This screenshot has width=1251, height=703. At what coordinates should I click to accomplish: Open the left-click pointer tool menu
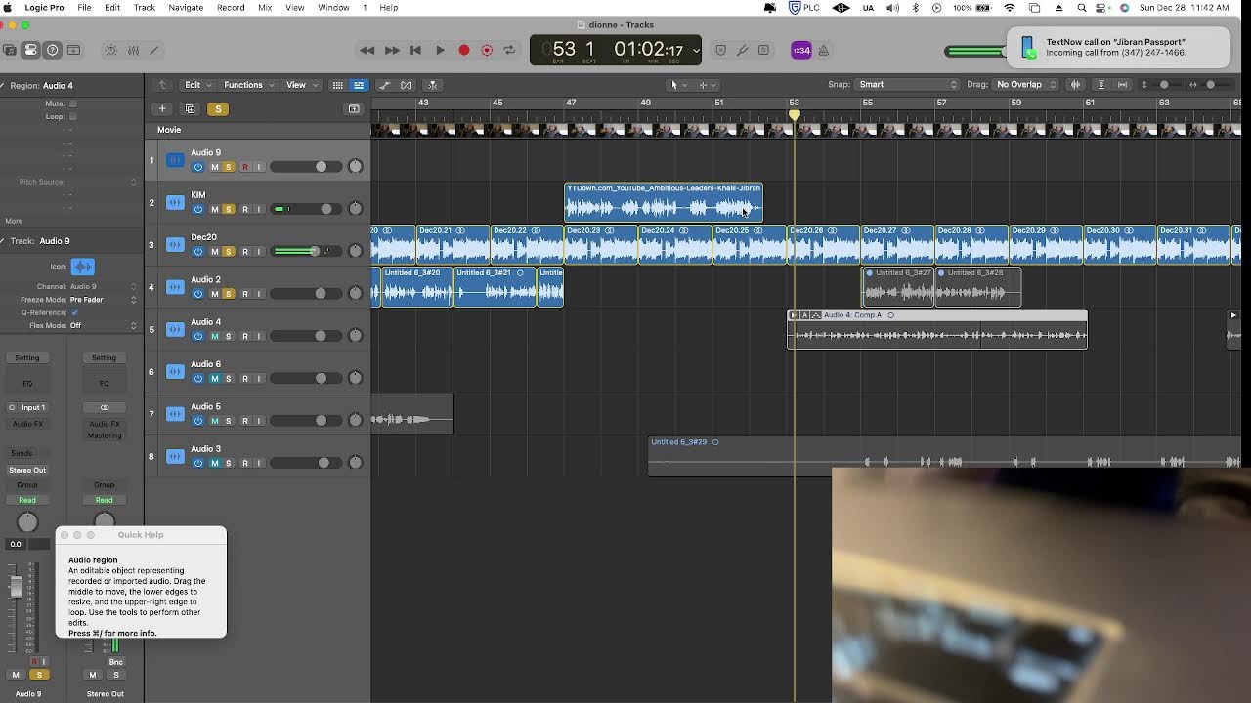[677, 85]
